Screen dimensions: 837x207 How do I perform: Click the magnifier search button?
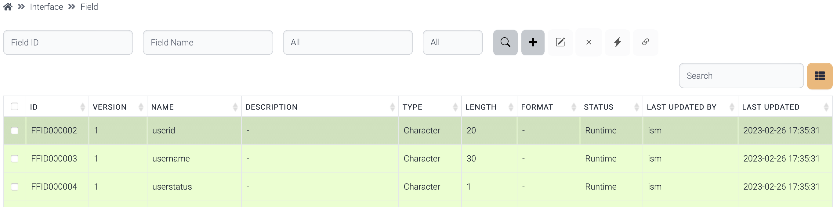505,42
